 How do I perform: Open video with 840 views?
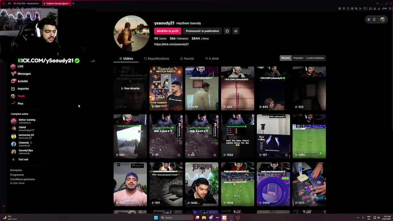(273, 88)
